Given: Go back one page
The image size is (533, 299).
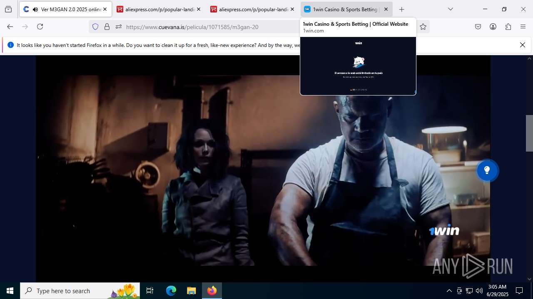Looking at the screenshot, I should (x=10, y=27).
